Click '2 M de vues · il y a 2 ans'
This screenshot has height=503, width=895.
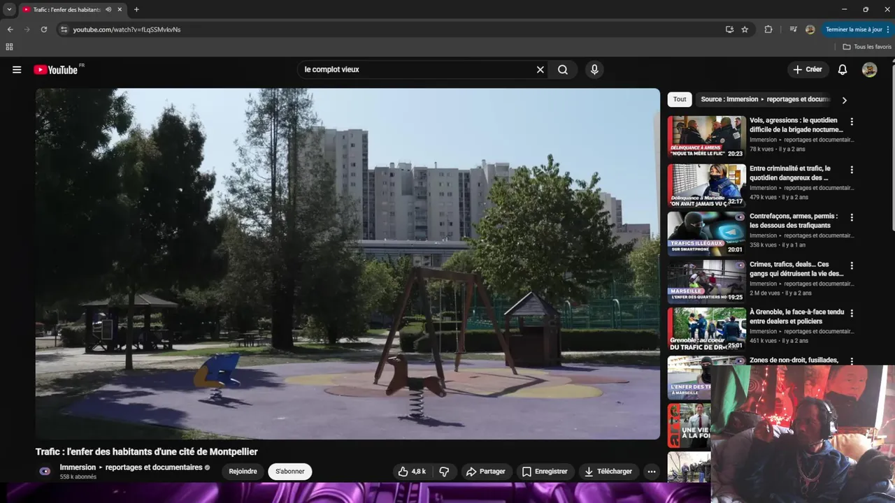[780, 293]
